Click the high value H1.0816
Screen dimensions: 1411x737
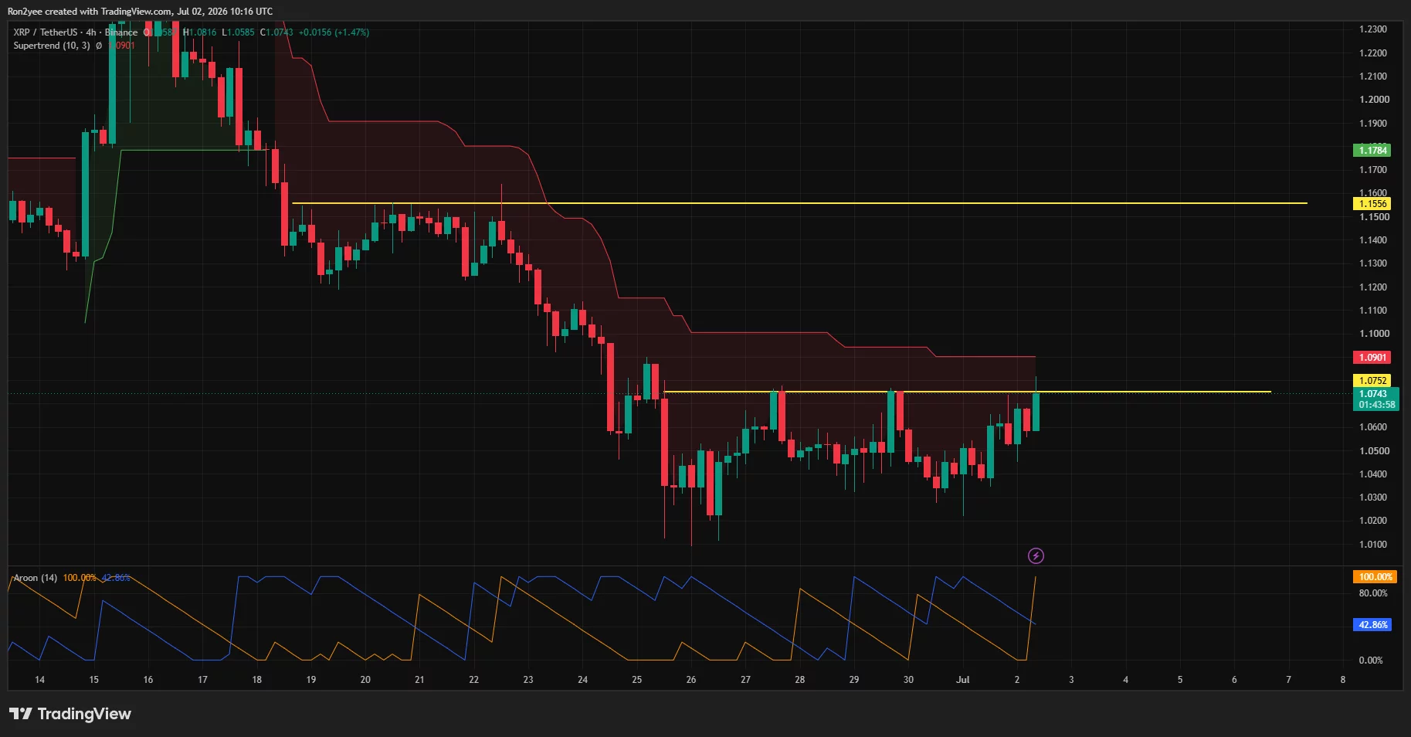[200, 32]
